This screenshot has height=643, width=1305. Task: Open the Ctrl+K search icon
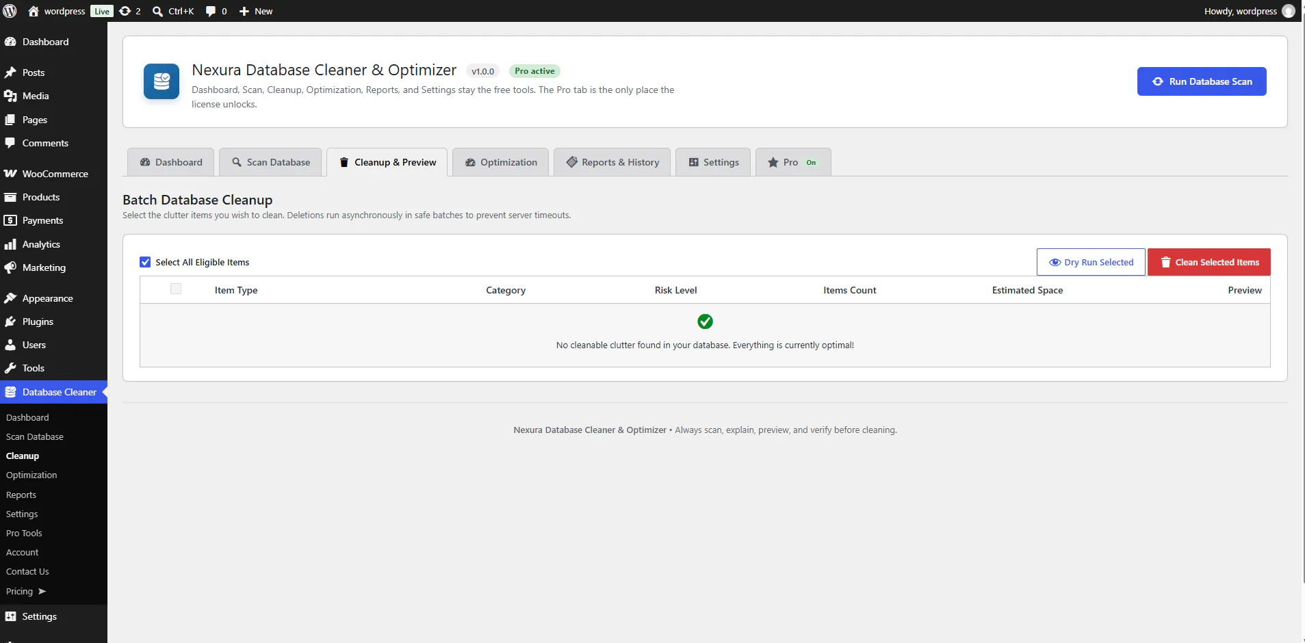(157, 11)
